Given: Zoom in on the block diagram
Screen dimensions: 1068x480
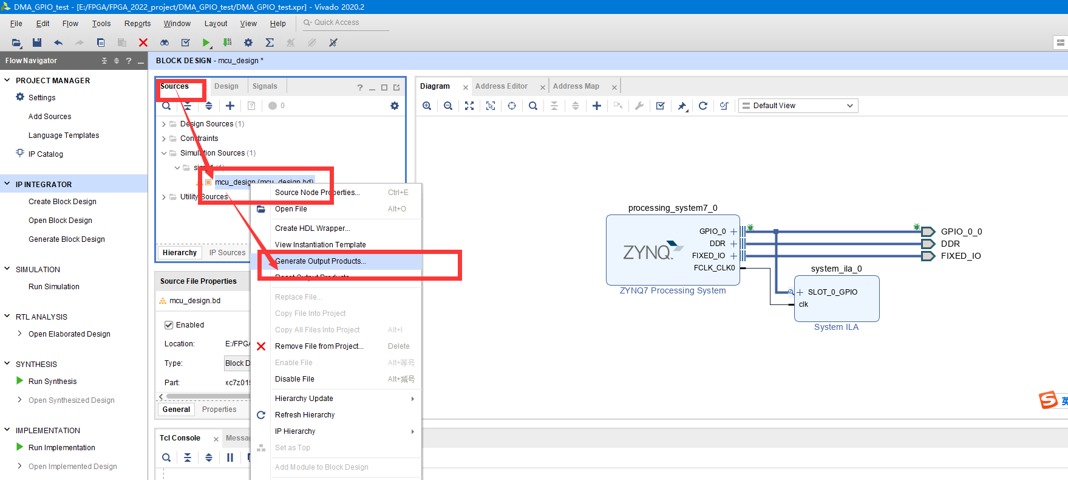Looking at the screenshot, I should tap(427, 106).
